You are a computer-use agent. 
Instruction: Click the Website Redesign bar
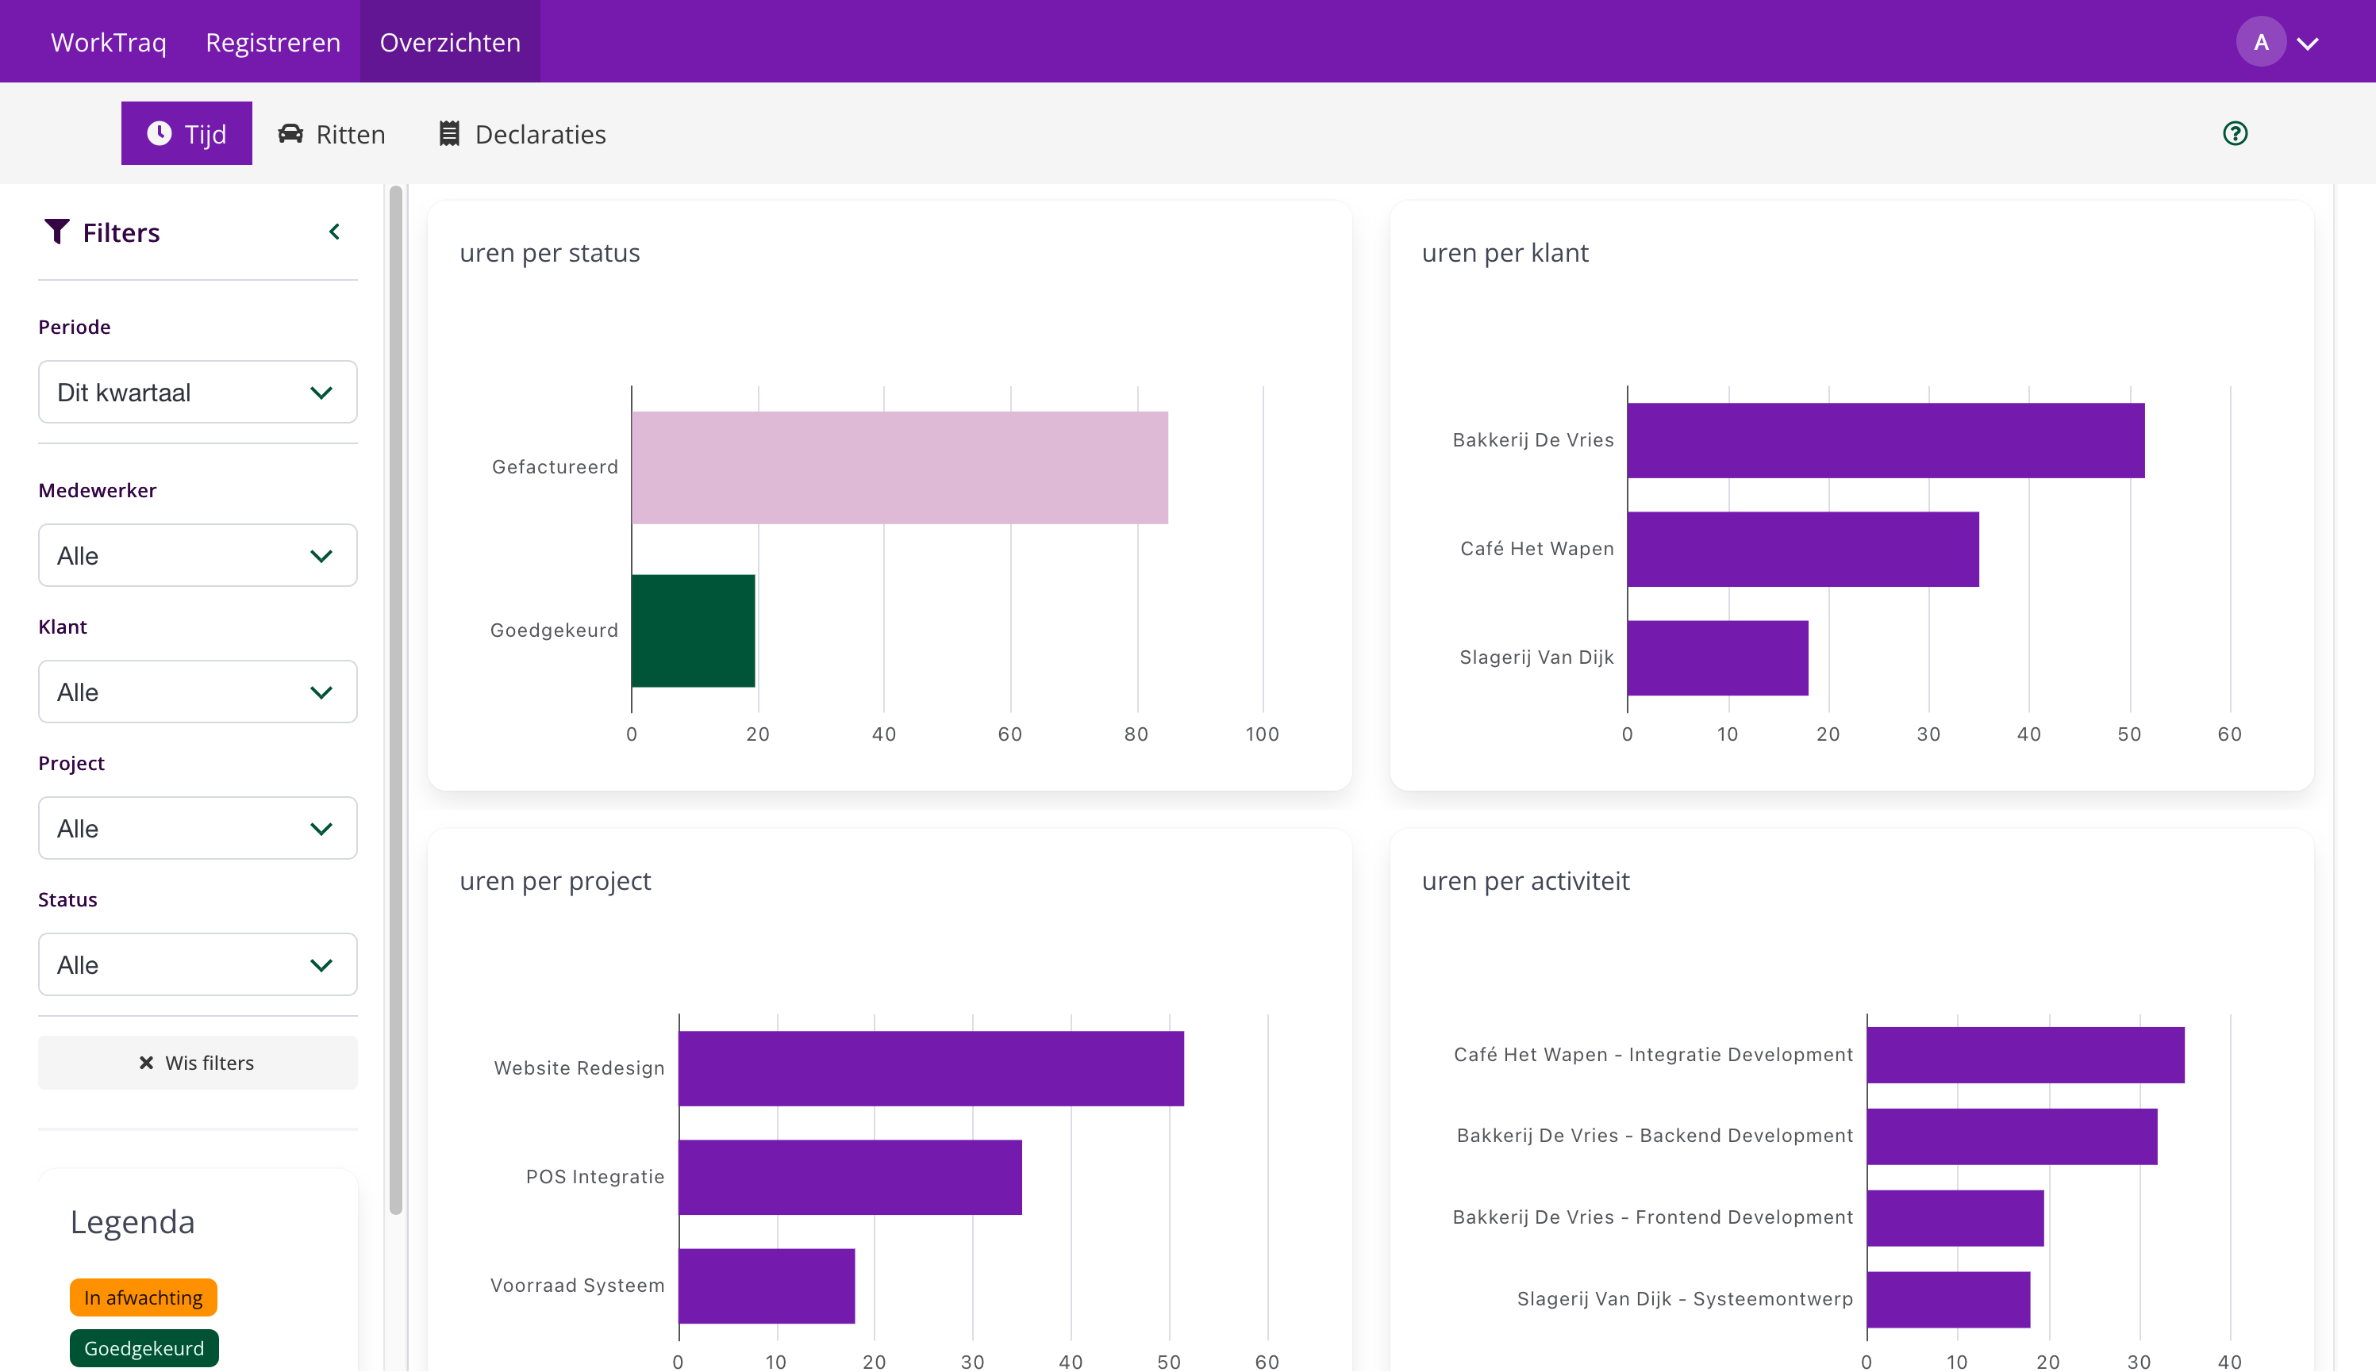tap(932, 1068)
